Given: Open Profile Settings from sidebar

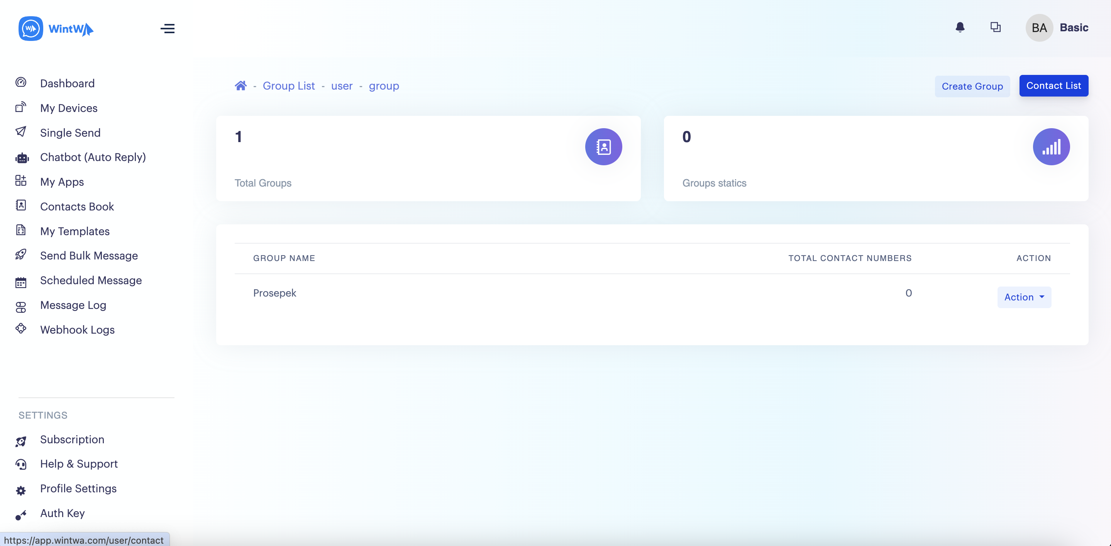Looking at the screenshot, I should [x=78, y=488].
